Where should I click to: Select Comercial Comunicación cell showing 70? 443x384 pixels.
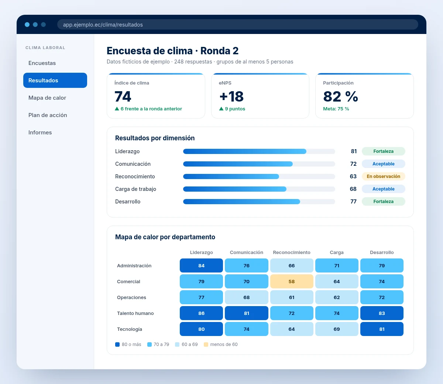click(x=247, y=281)
